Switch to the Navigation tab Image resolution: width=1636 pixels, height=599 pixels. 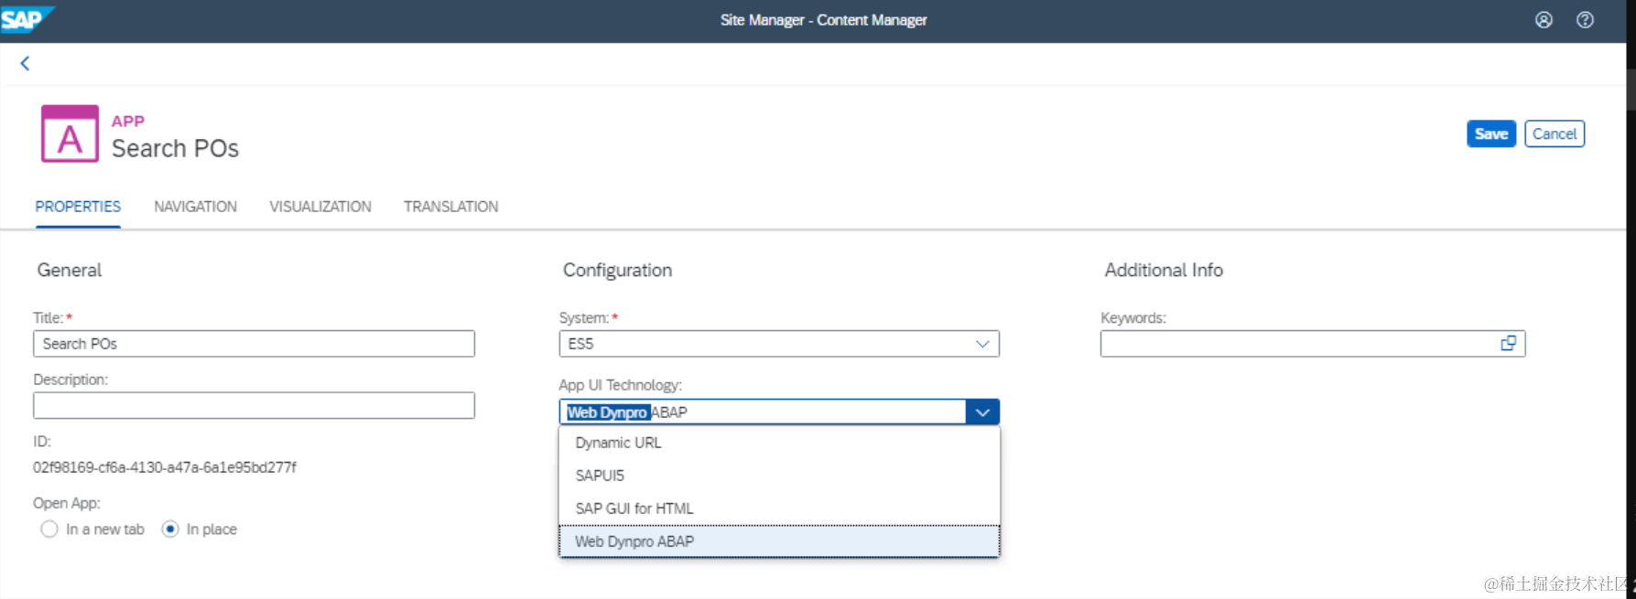(x=195, y=207)
